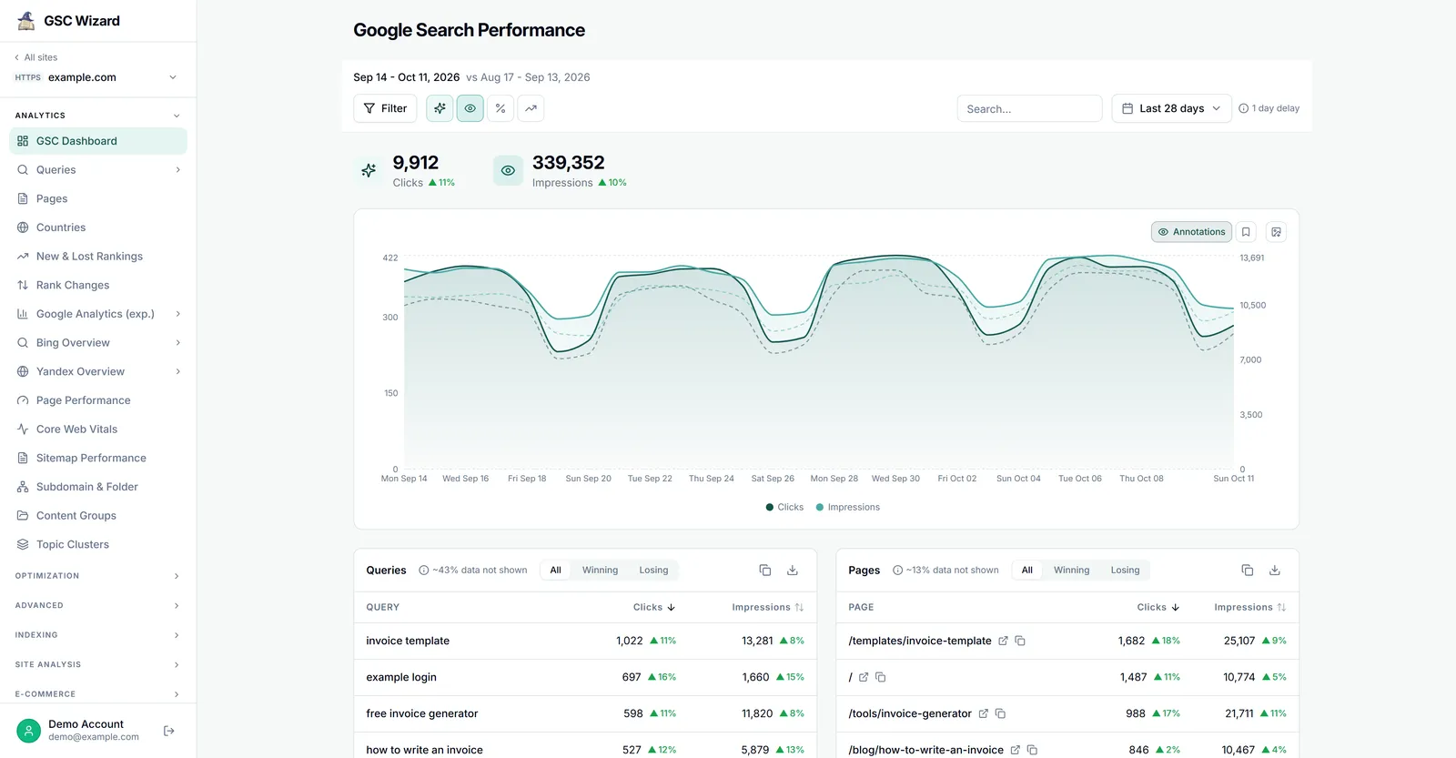Open the Last 28 days date dropdown
The height and width of the screenshot is (758, 1456).
[x=1171, y=108]
